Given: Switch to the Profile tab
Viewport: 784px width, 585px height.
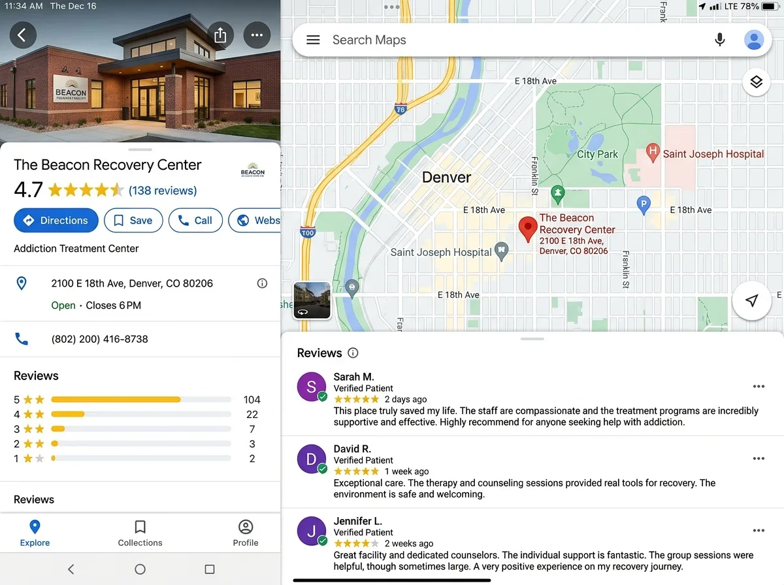Looking at the screenshot, I should tap(246, 533).
